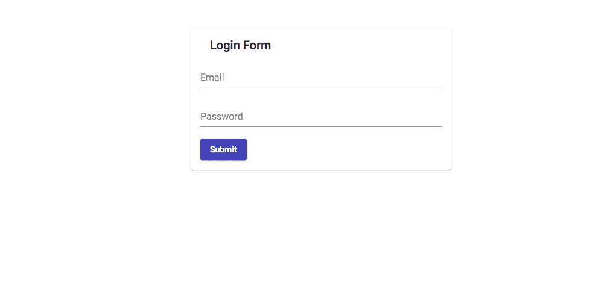Click blank card area right of Login Form title
Screen dimensions: 610x303
(x=362, y=45)
